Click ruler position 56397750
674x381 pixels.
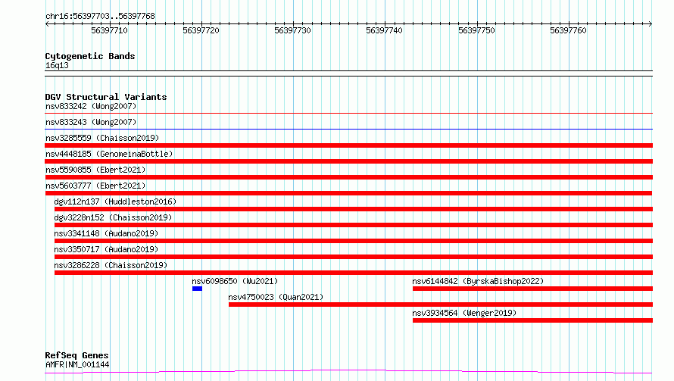click(x=476, y=30)
